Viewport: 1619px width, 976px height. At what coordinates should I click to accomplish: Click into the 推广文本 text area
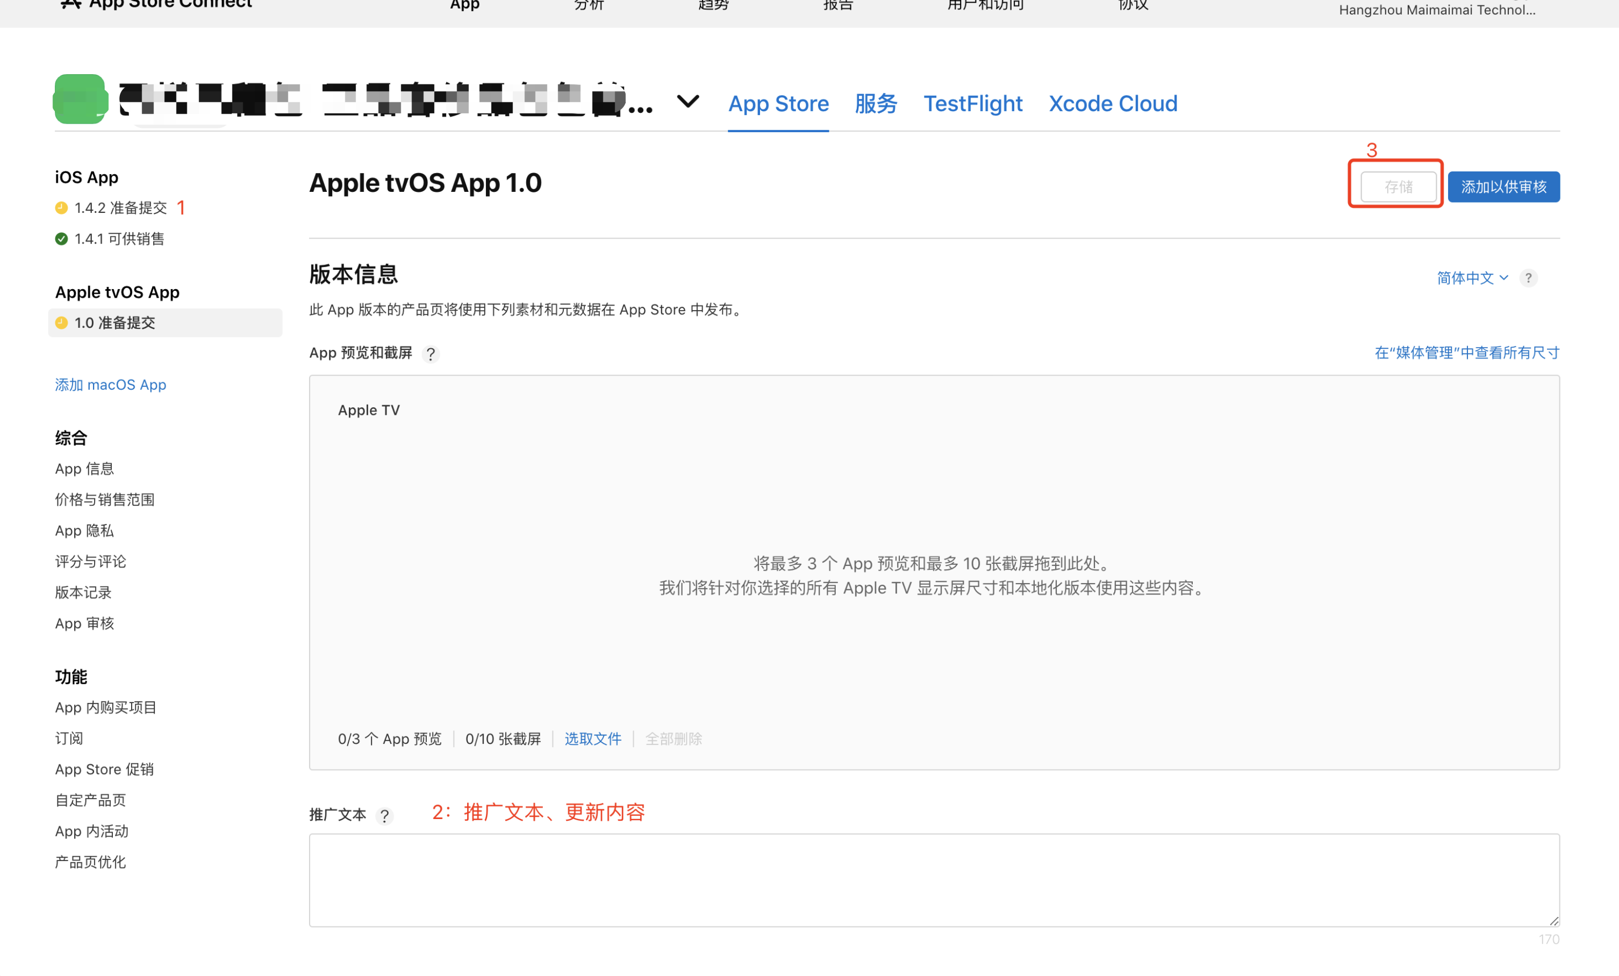pos(934,880)
